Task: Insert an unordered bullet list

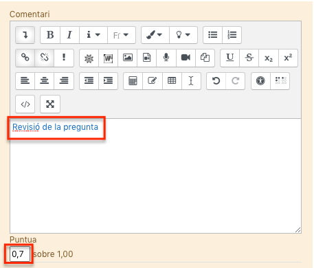Action: tap(212, 35)
